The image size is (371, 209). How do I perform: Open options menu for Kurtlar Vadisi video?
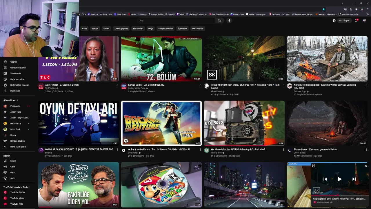(200, 85)
